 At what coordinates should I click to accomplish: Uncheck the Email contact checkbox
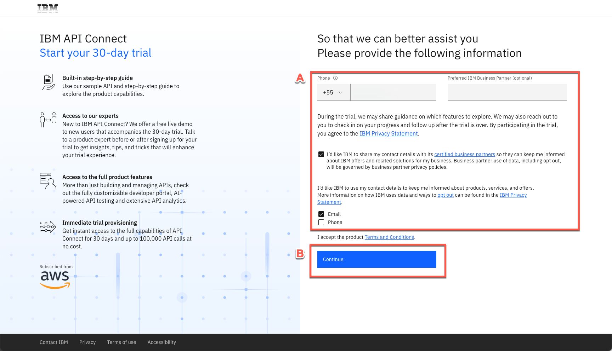[321, 214]
